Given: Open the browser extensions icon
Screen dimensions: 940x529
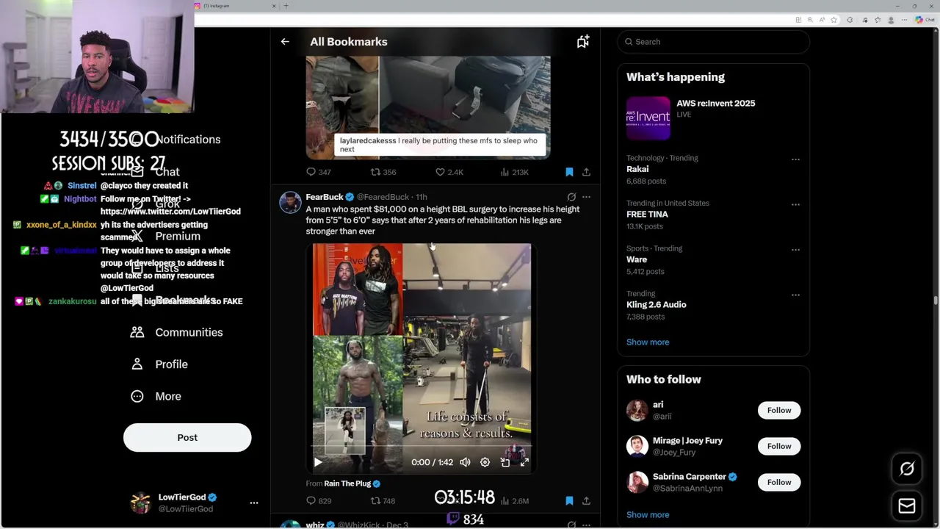Looking at the screenshot, I should [x=850, y=20].
